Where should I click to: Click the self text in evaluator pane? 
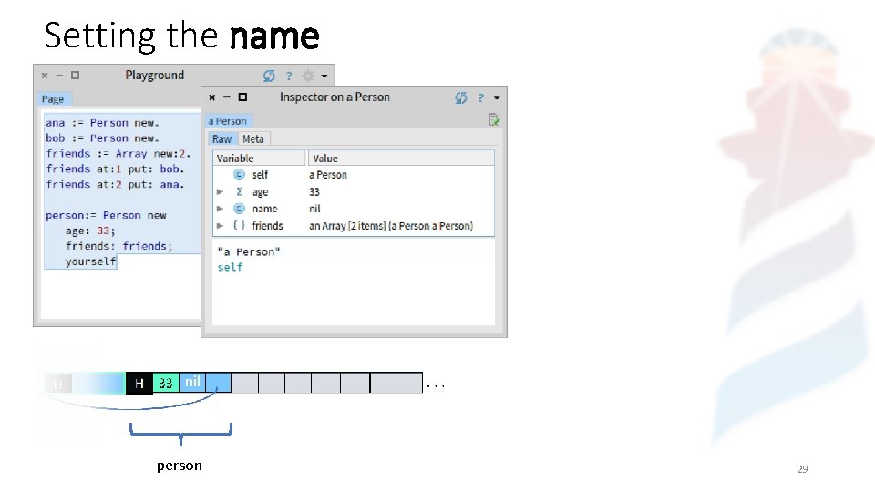pyautogui.click(x=230, y=267)
